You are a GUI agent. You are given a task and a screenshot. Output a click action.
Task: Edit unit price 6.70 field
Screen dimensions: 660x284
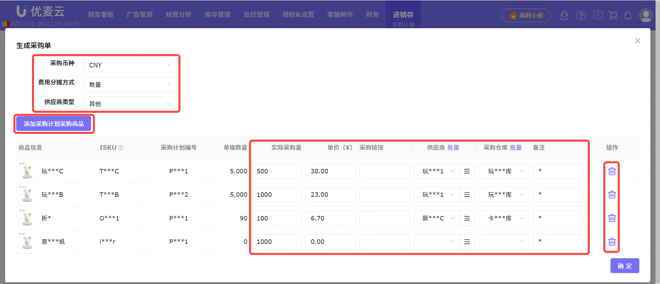(x=330, y=218)
